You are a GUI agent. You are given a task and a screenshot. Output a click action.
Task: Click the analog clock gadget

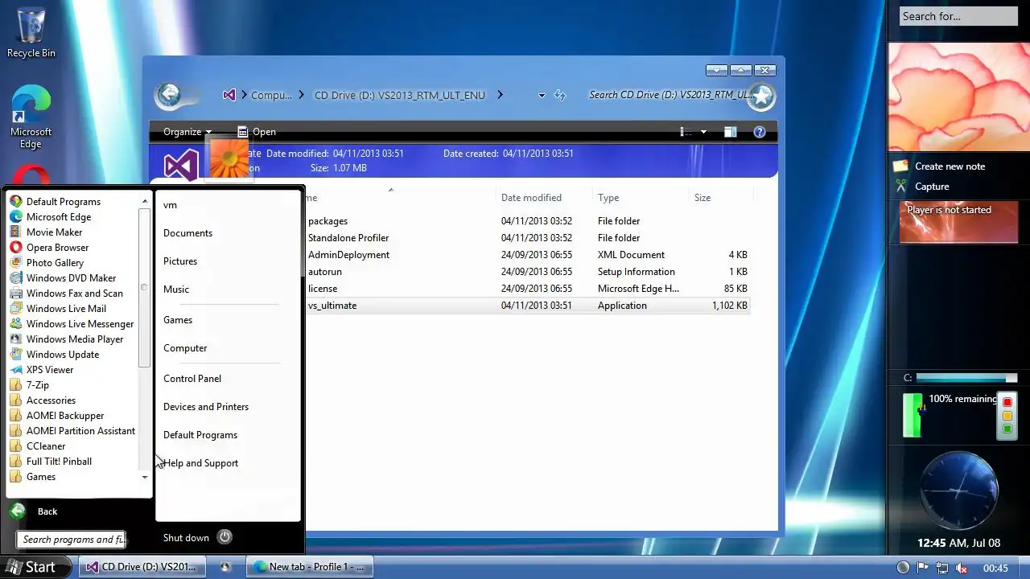coord(958,491)
